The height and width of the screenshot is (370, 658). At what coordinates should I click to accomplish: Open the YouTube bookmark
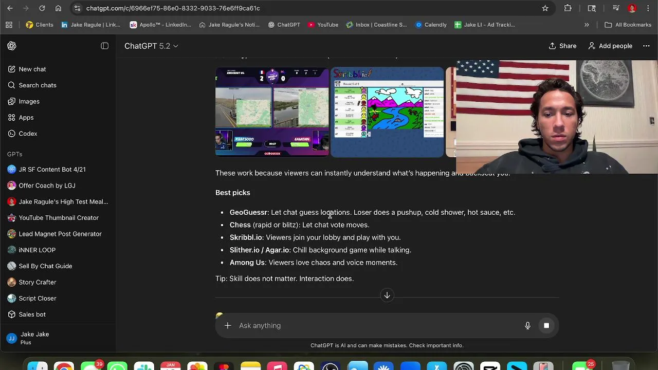pyautogui.click(x=323, y=25)
